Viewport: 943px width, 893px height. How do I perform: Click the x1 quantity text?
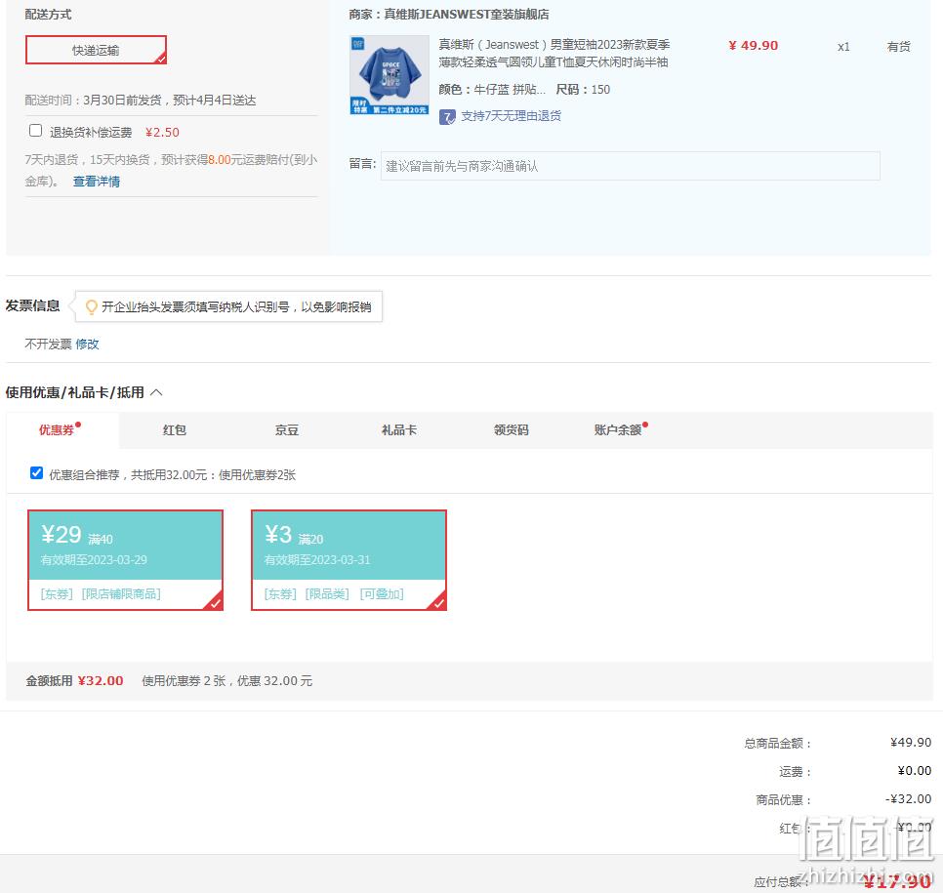(843, 46)
